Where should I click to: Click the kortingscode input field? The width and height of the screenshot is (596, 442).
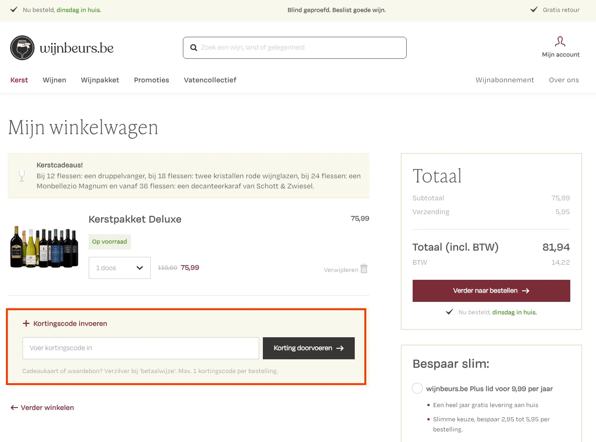click(140, 348)
